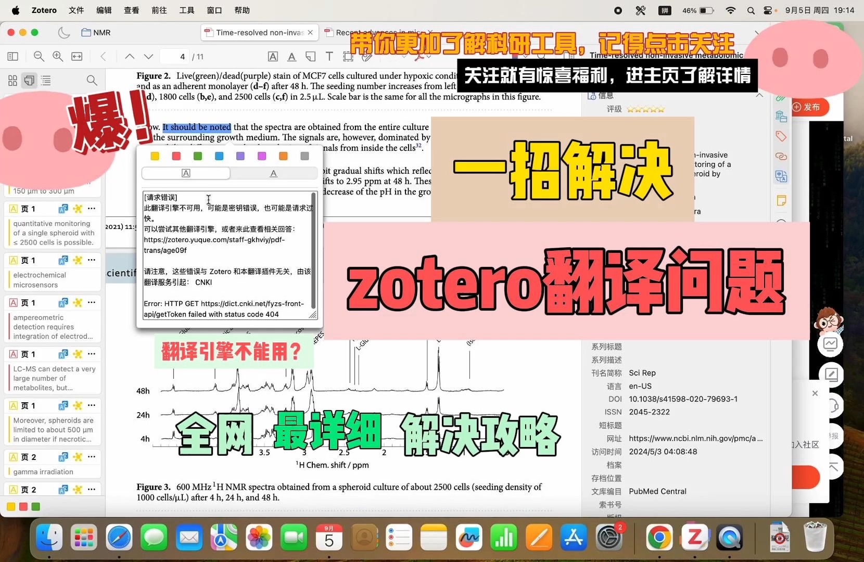Open the libraries and collections icon in side navigation
Screen dimensions: 864x562
coord(781,117)
